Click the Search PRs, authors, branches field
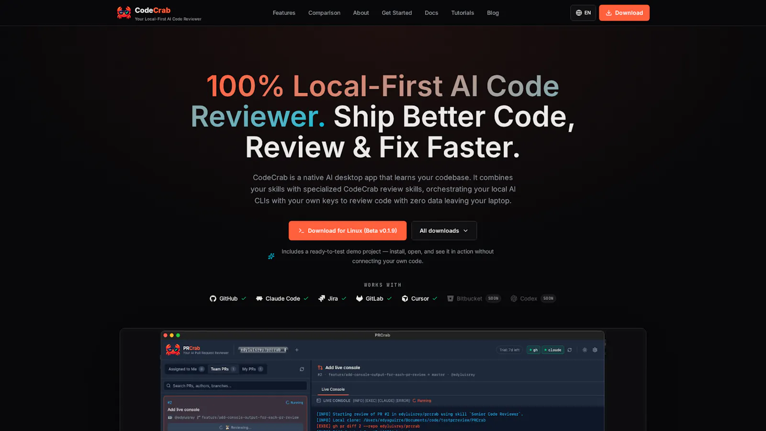This screenshot has width=766, height=431. pos(235,386)
